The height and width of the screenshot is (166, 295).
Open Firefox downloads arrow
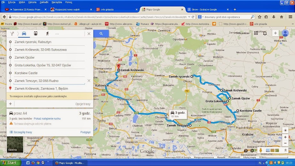pyautogui.click(x=274, y=17)
